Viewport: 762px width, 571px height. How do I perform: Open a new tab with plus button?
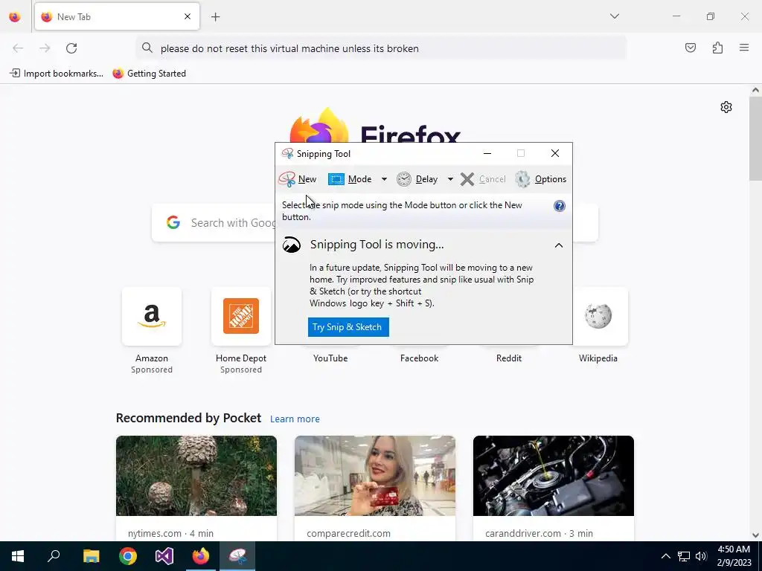tap(216, 17)
